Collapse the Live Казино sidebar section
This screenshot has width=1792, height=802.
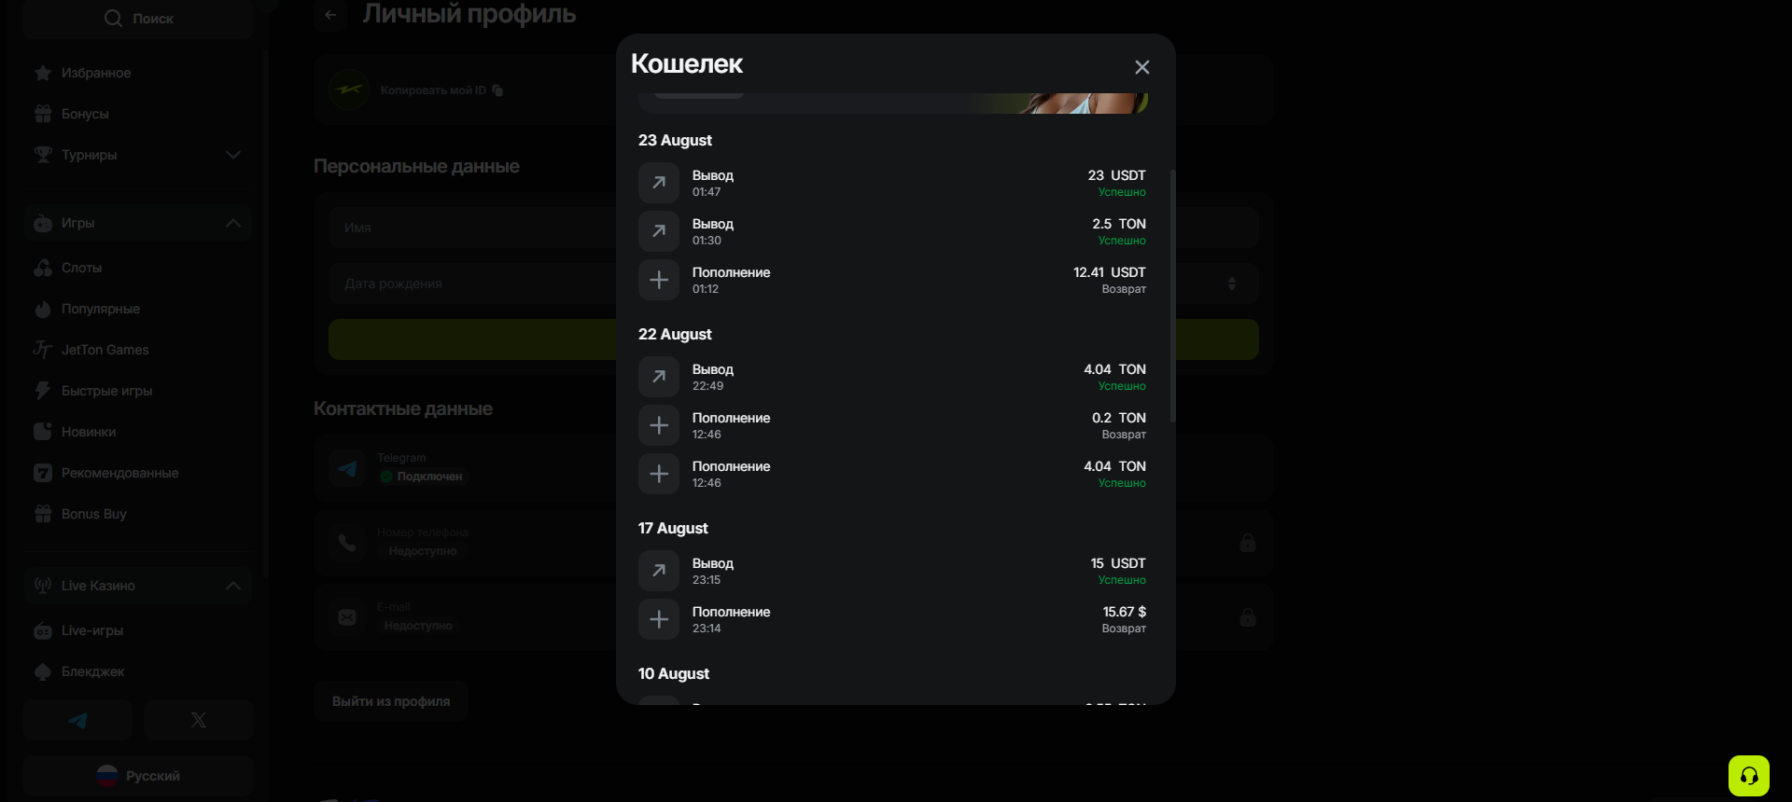pos(232,586)
